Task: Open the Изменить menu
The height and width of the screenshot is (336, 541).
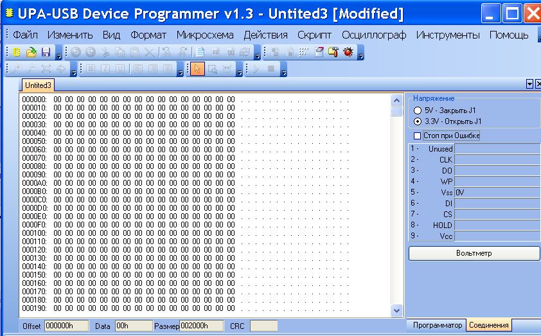Action: tap(70, 35)
